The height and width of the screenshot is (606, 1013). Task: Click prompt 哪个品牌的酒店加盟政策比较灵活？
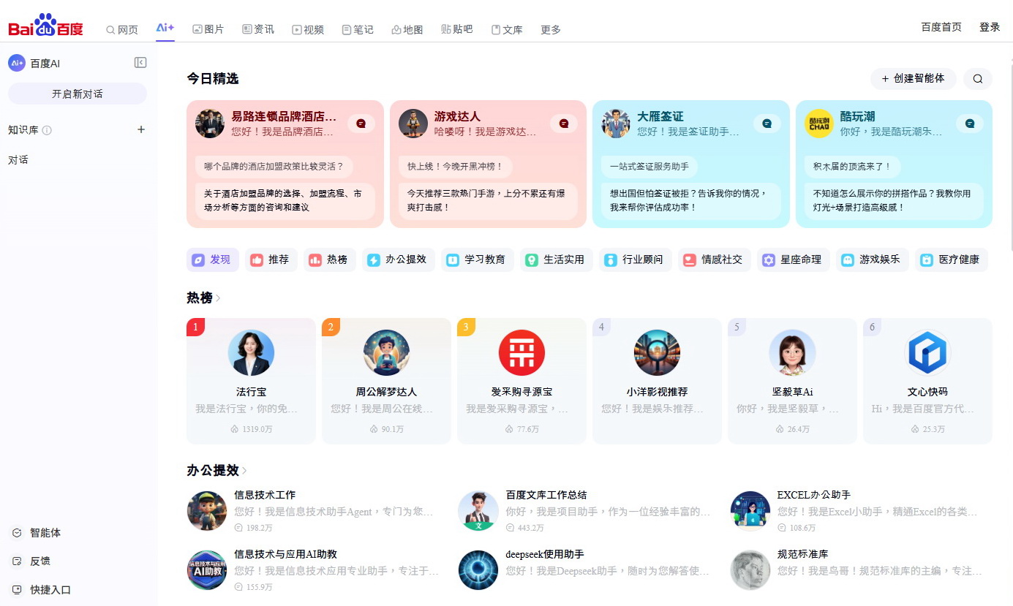coord(274,167)
